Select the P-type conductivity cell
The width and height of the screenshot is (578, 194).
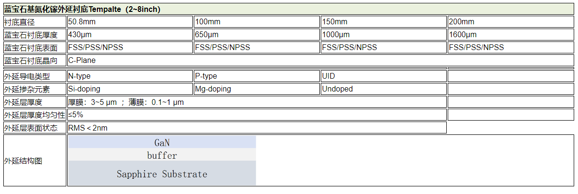tap(257, 76)
